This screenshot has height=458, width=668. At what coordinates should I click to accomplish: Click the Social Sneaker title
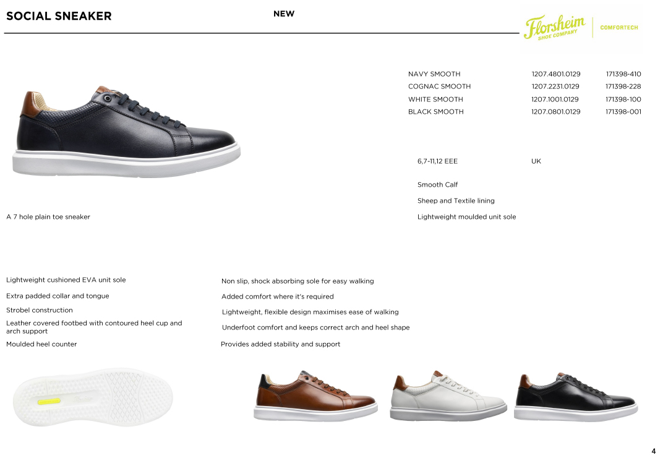tap(59, 16)
